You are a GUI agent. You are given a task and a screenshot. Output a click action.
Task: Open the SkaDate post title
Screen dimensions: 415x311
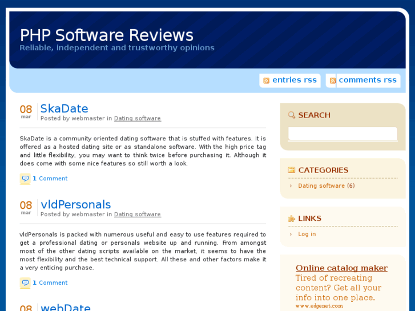click(x=65, y=108)
